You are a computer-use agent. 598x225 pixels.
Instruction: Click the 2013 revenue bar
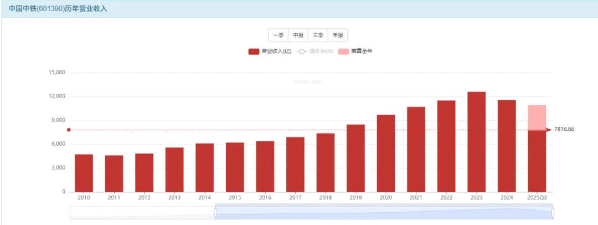pyautogui.click(x=174, y=170)
